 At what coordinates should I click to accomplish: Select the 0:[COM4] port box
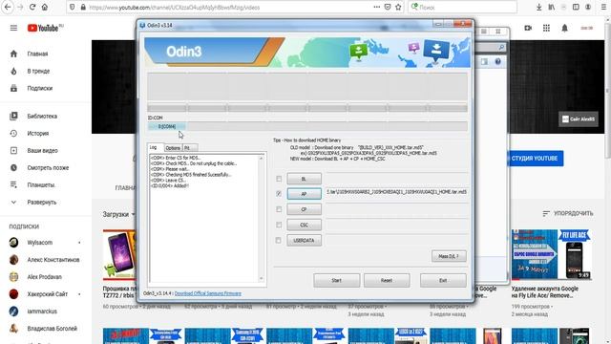point(167,126)
